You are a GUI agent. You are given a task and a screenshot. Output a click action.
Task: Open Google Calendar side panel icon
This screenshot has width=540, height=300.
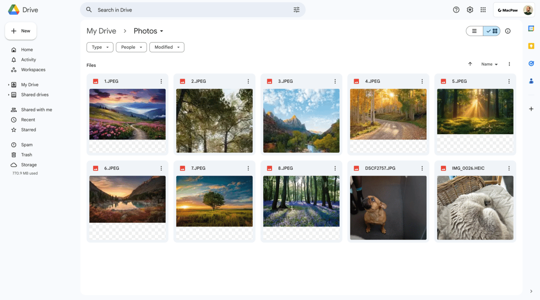tap(531, 28)
